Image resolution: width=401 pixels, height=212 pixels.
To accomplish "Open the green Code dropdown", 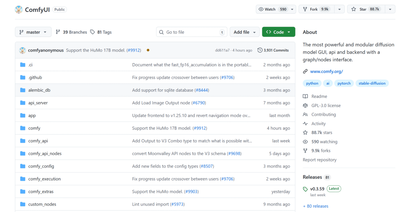I will 278,32.
